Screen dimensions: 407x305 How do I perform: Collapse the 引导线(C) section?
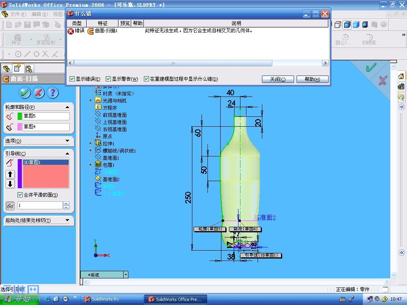point(67,154)
